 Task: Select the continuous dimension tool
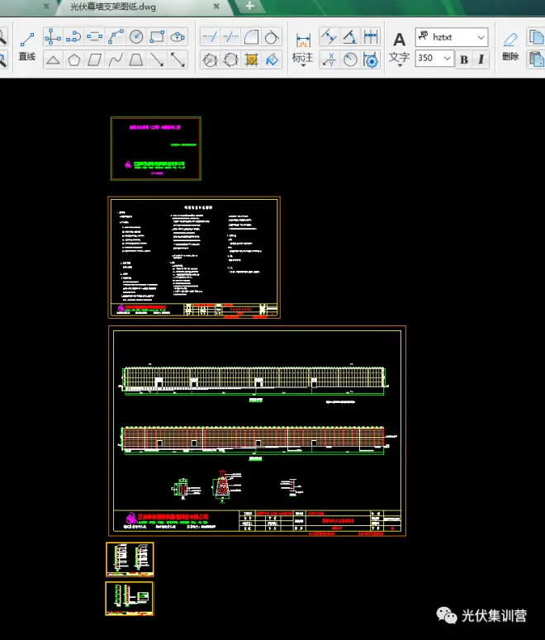point(371,37)
